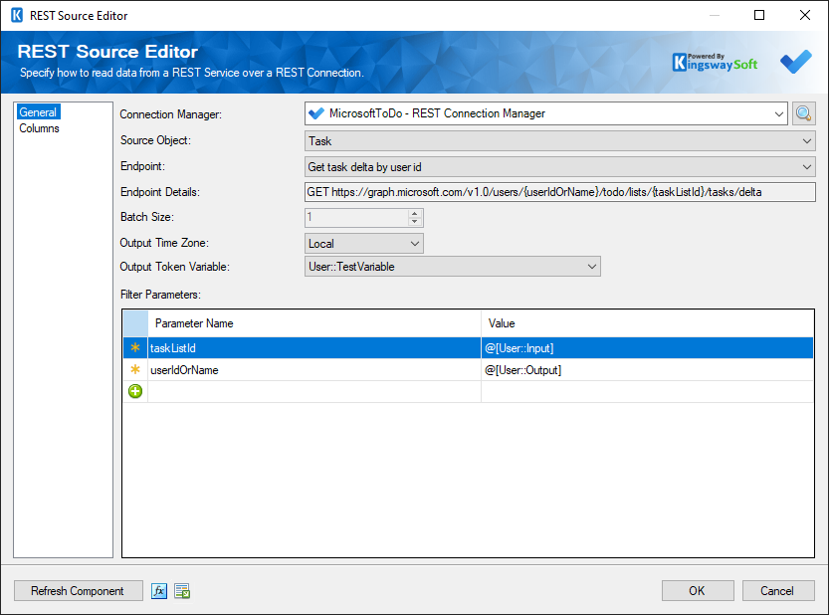This screenshot has height=615, width=829.
Task: Click the Value column header
Action: click(x=647, y=323)
